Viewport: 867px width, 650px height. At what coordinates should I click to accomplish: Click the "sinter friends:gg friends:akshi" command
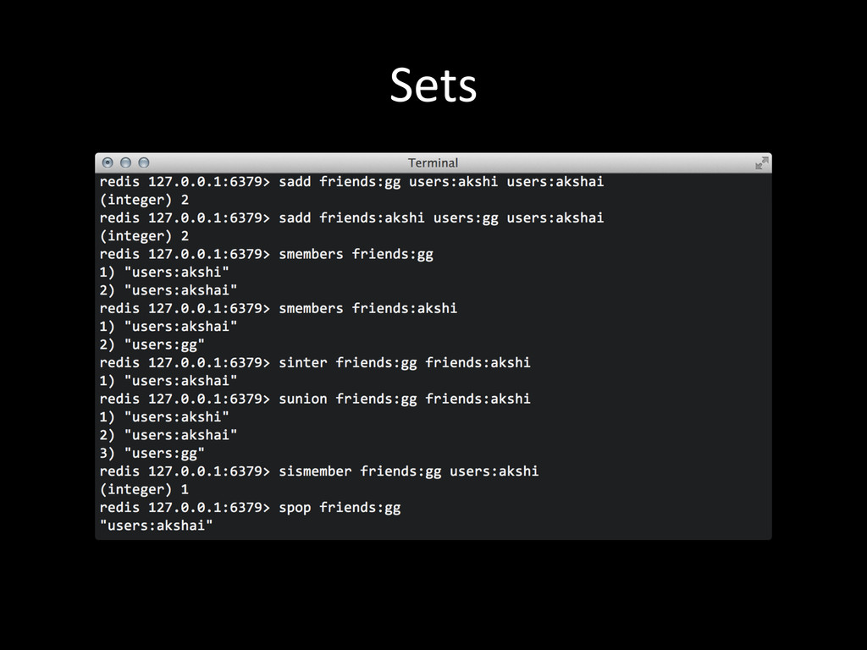pos(404,362)
